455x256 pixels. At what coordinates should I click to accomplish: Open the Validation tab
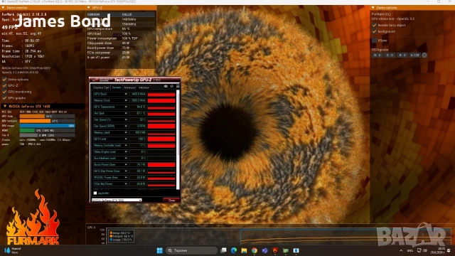[144, 87]
